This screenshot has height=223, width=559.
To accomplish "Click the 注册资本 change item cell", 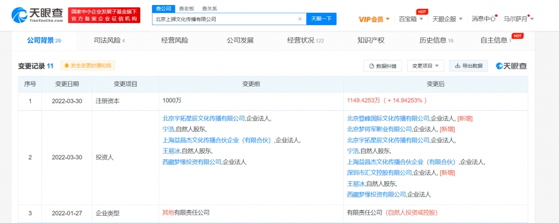I will 125,101.
